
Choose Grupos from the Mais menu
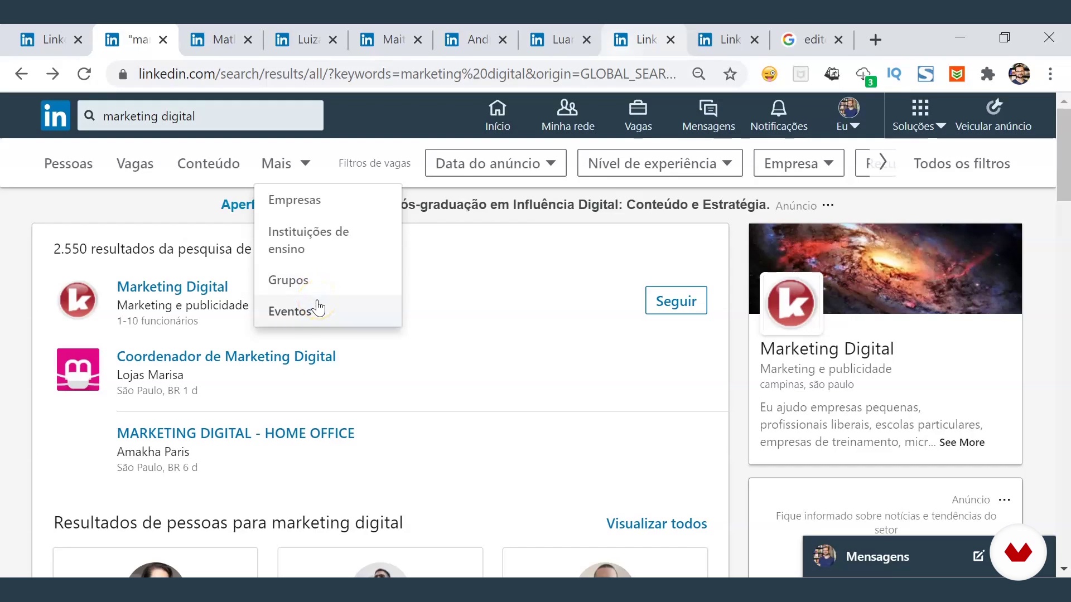click(327, 280)
